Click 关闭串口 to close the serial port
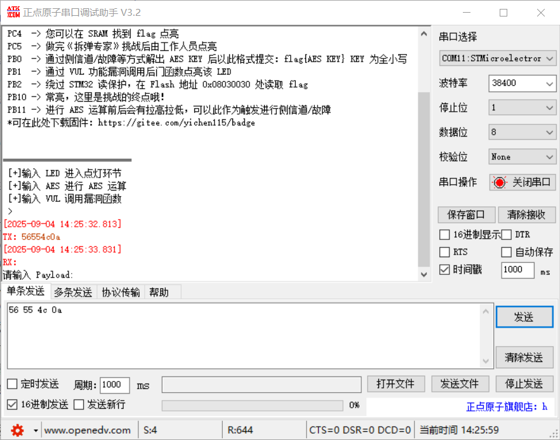560x440 pixels. pyautogui.click(x=523, y=182)
